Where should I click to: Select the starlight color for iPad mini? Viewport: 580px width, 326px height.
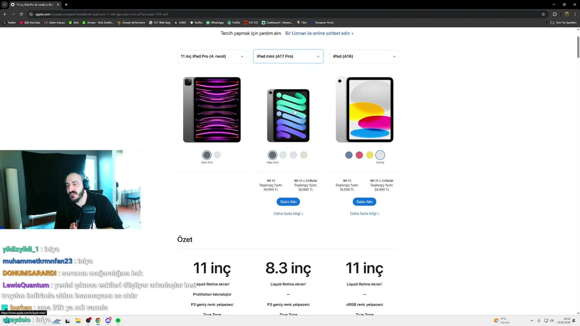(x=304, y=155)
